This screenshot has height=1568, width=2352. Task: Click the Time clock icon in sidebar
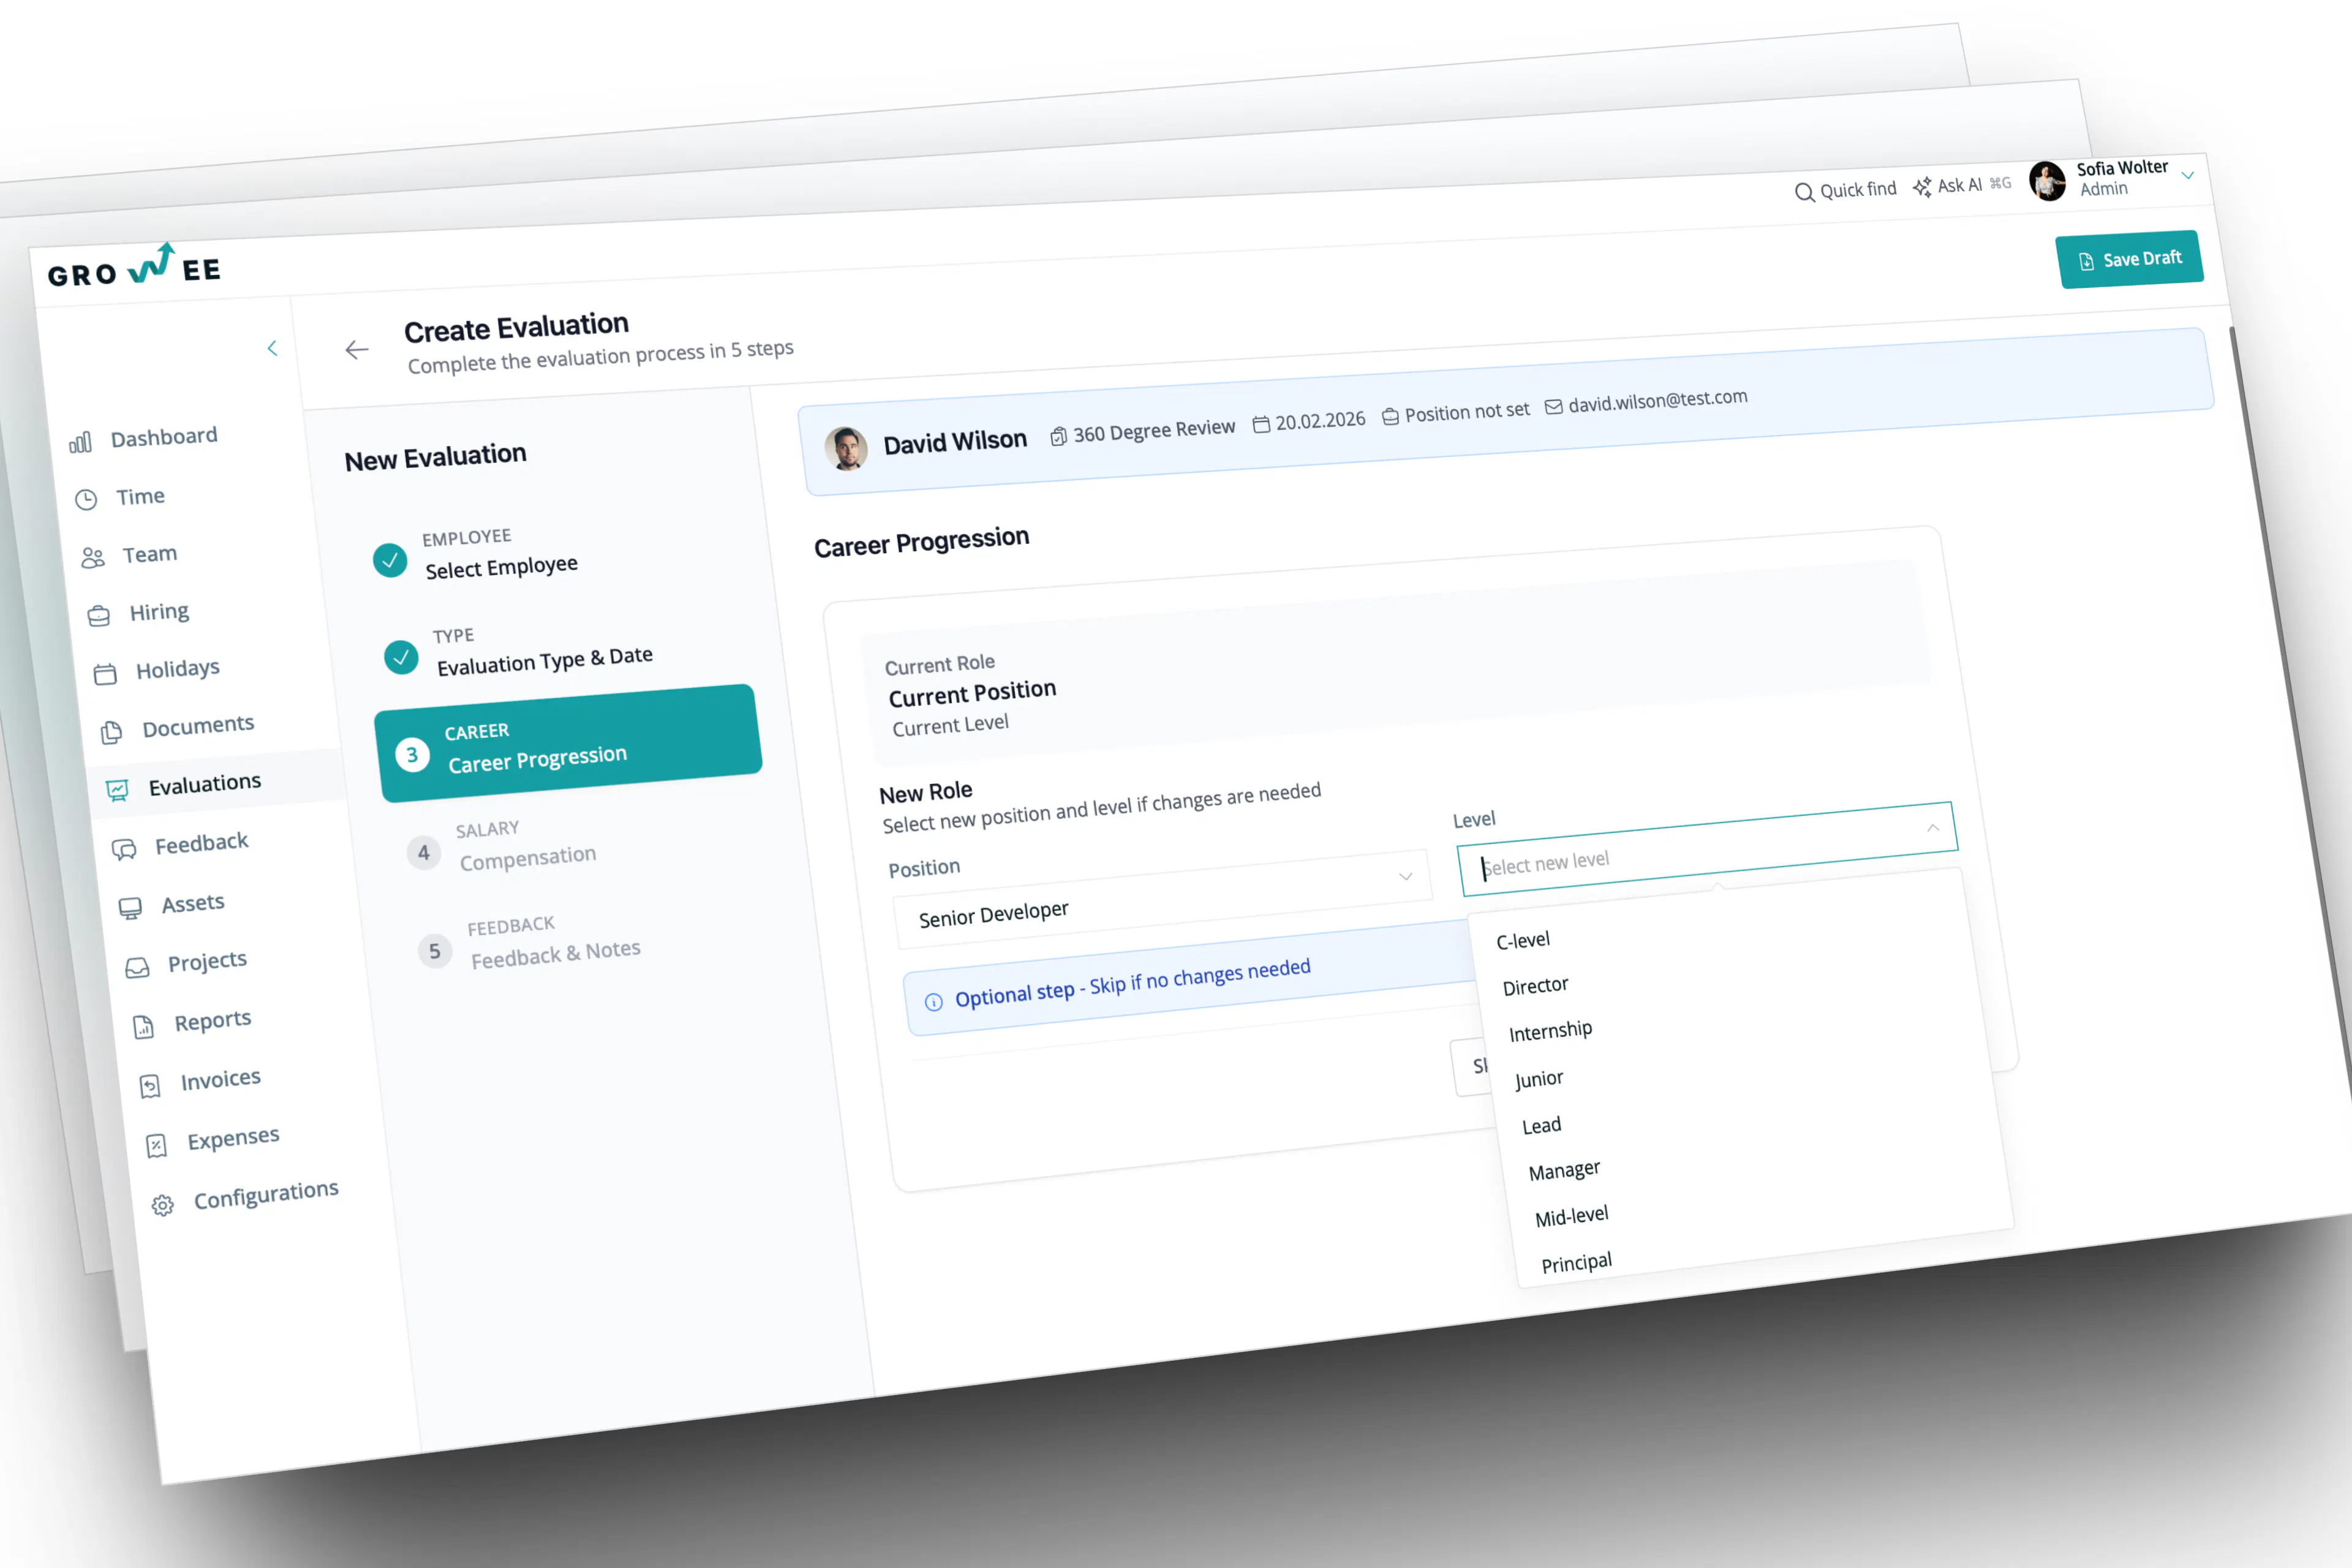(x=86, y=499)
